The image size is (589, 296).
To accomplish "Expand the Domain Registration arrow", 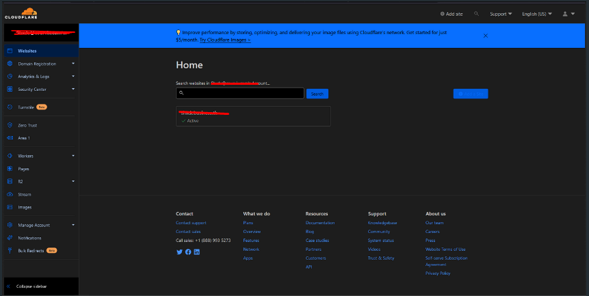I will point(73,64).
